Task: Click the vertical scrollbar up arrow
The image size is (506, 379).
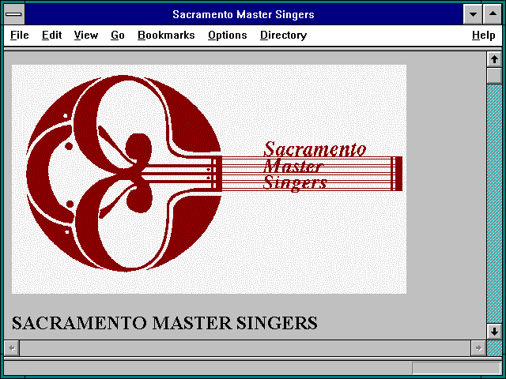Action: pos(494,60)
